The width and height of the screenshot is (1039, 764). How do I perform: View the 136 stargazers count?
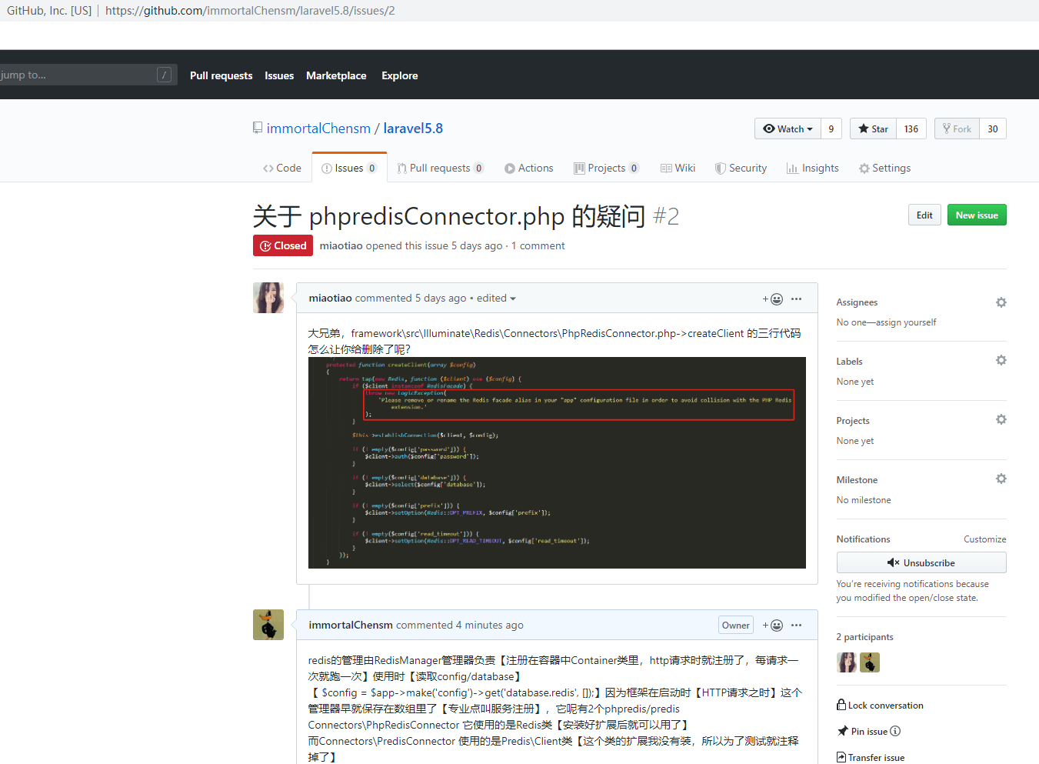tap(911, 128)
